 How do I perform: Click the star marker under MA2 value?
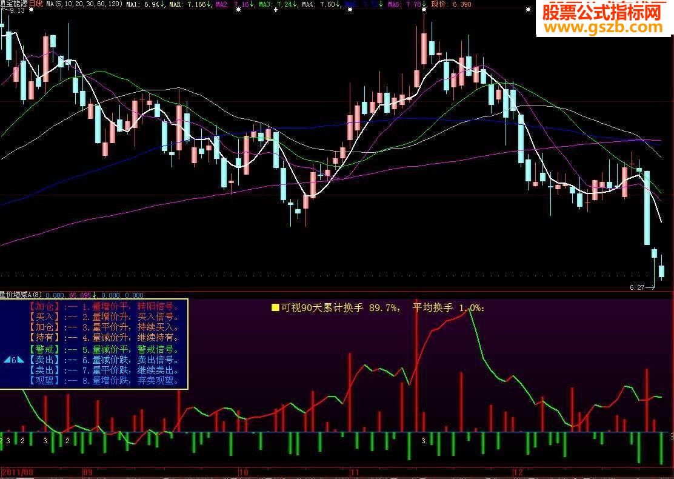239,10
